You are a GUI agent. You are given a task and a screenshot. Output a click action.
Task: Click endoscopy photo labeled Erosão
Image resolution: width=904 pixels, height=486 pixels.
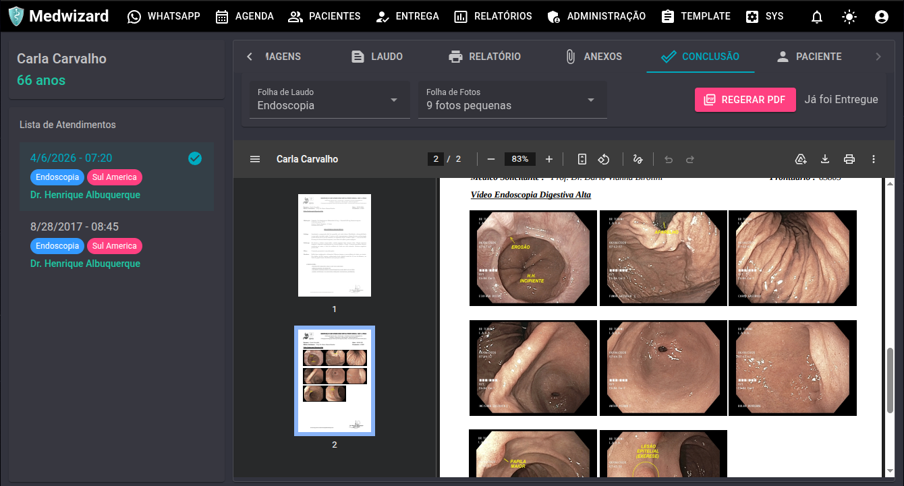click(533, 257)
